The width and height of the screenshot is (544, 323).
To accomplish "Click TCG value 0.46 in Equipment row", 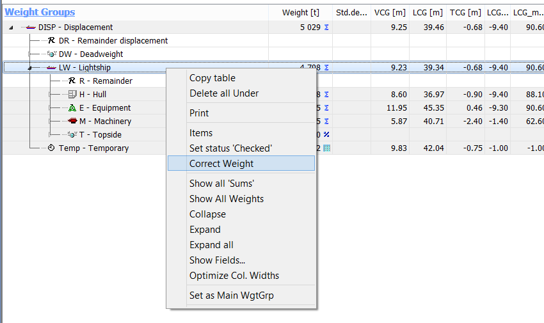I will [475, 108].
